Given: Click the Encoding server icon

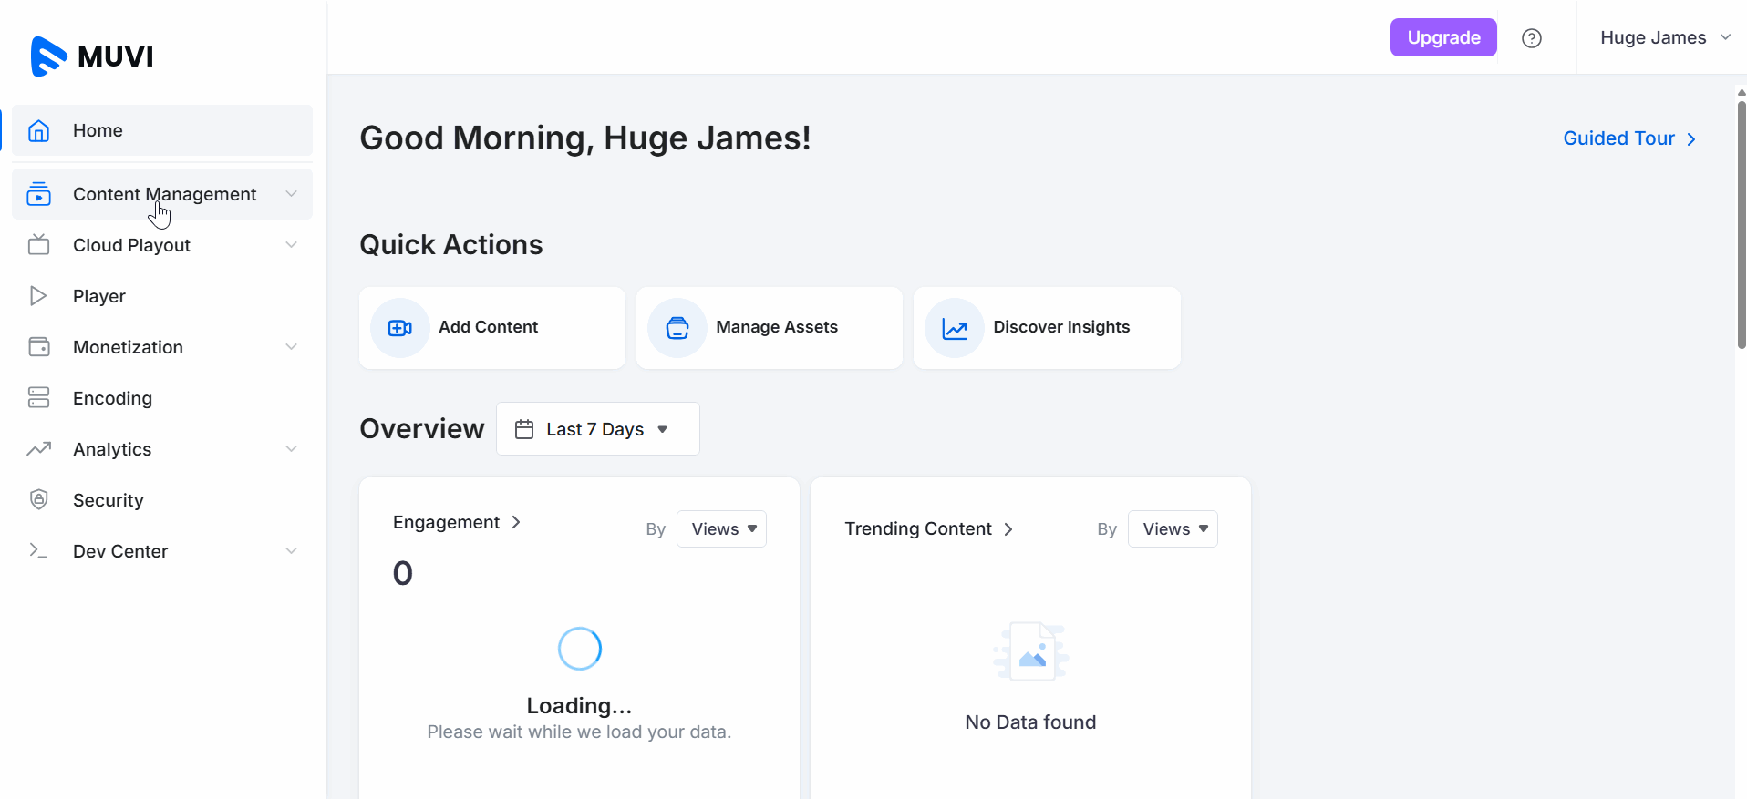Looking at the screenshot, I should [x=38, y=397].
